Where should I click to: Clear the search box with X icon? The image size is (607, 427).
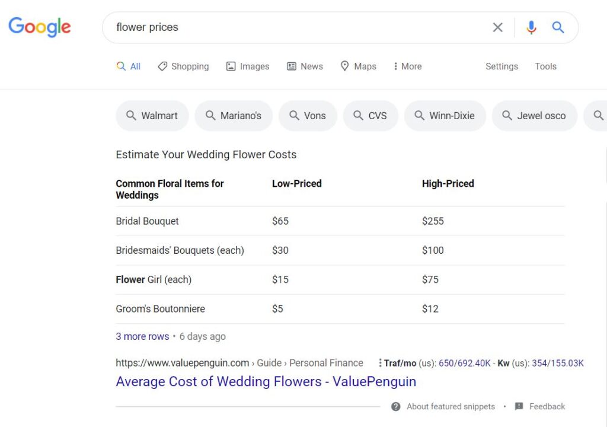pos(498,27)
